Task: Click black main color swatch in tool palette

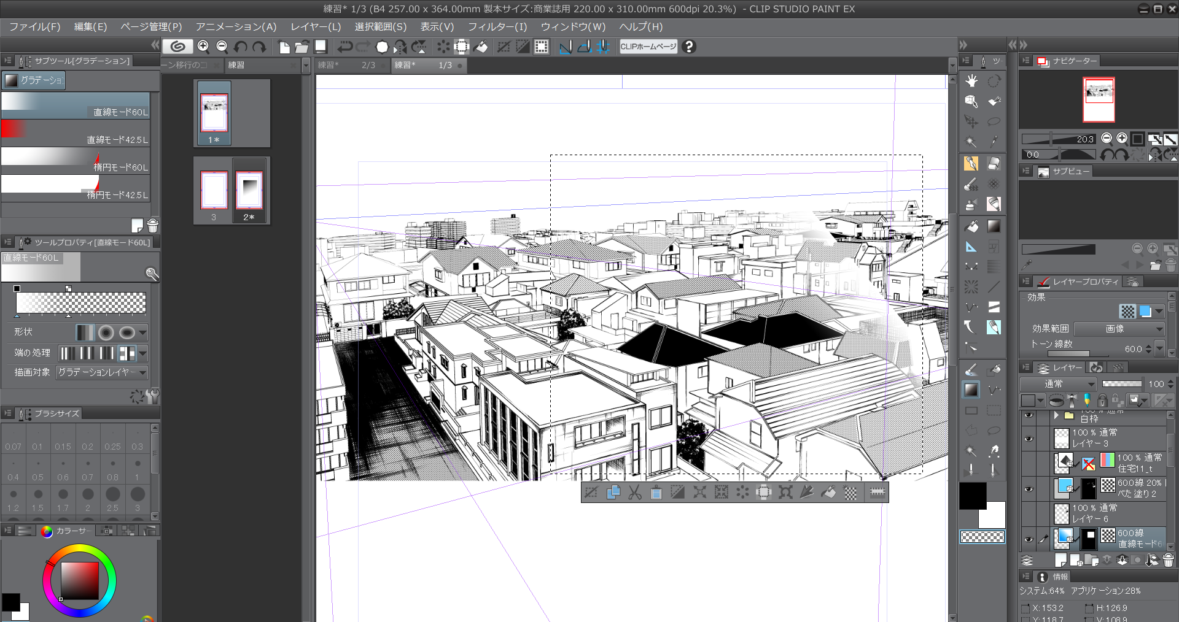Action: tap(973, 496)
